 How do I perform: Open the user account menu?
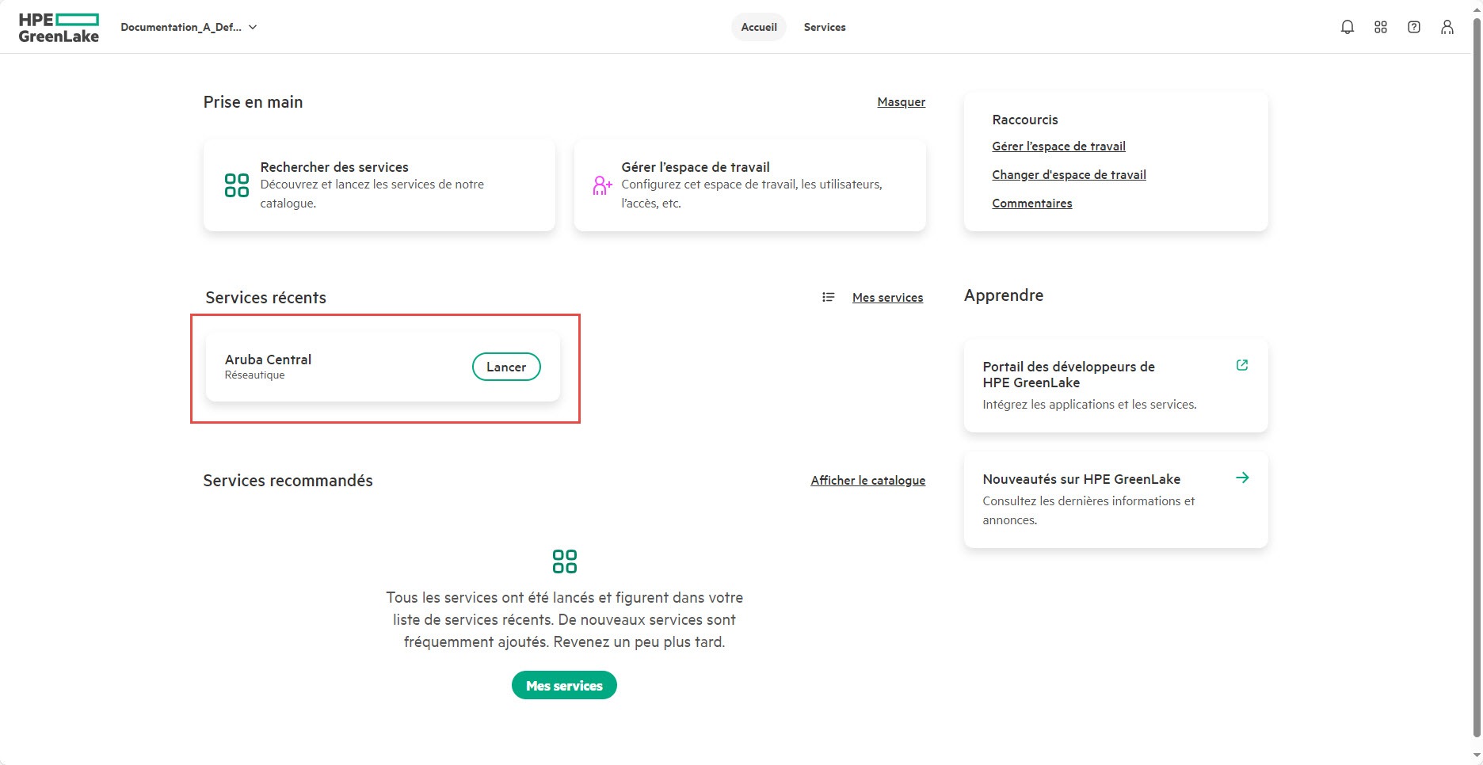[x=1447, y=26]
